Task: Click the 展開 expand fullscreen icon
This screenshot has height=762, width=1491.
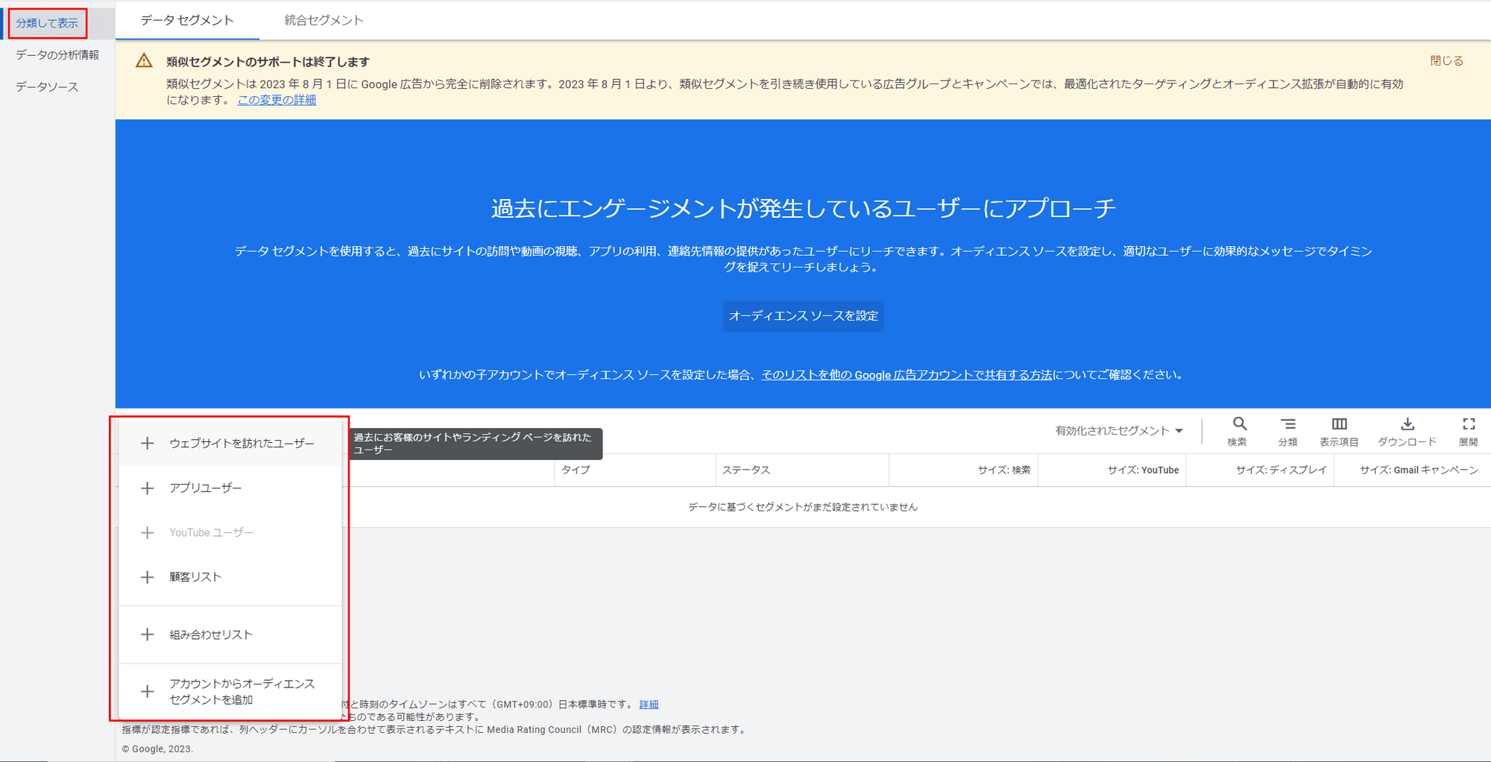Action: pyautogui.click(x=1469, y=424)
